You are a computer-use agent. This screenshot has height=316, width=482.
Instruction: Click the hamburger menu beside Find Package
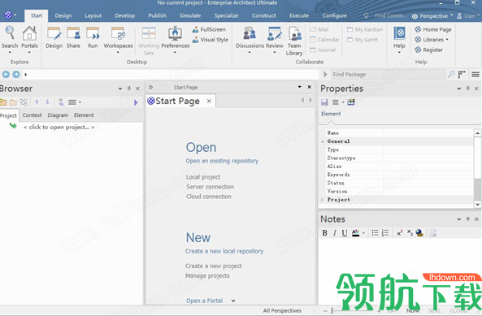(475, 74)
